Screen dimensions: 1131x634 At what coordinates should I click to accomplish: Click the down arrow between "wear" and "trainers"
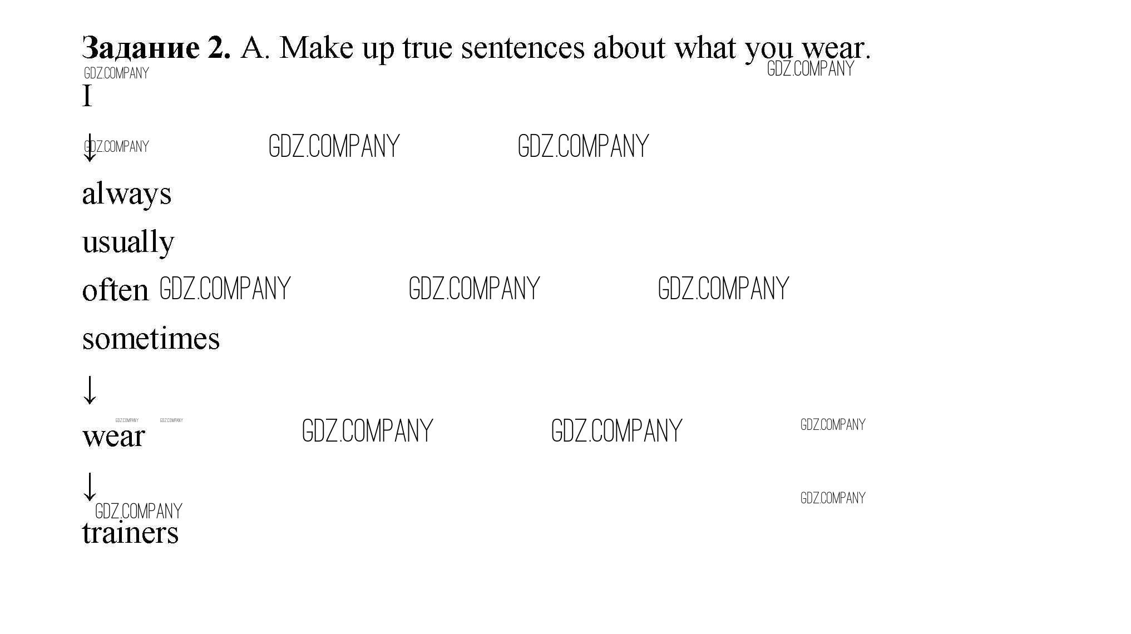tap(89, 486)
